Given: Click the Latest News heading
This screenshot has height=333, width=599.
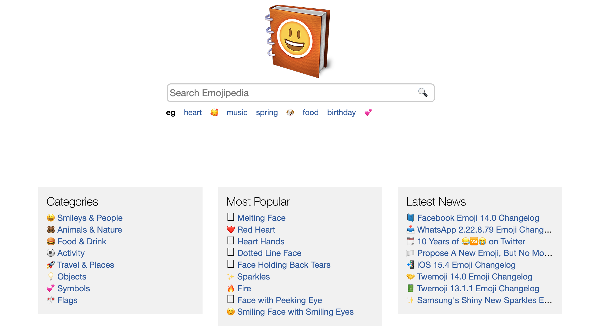Looking at the screenshot, I should pos(436,202).
